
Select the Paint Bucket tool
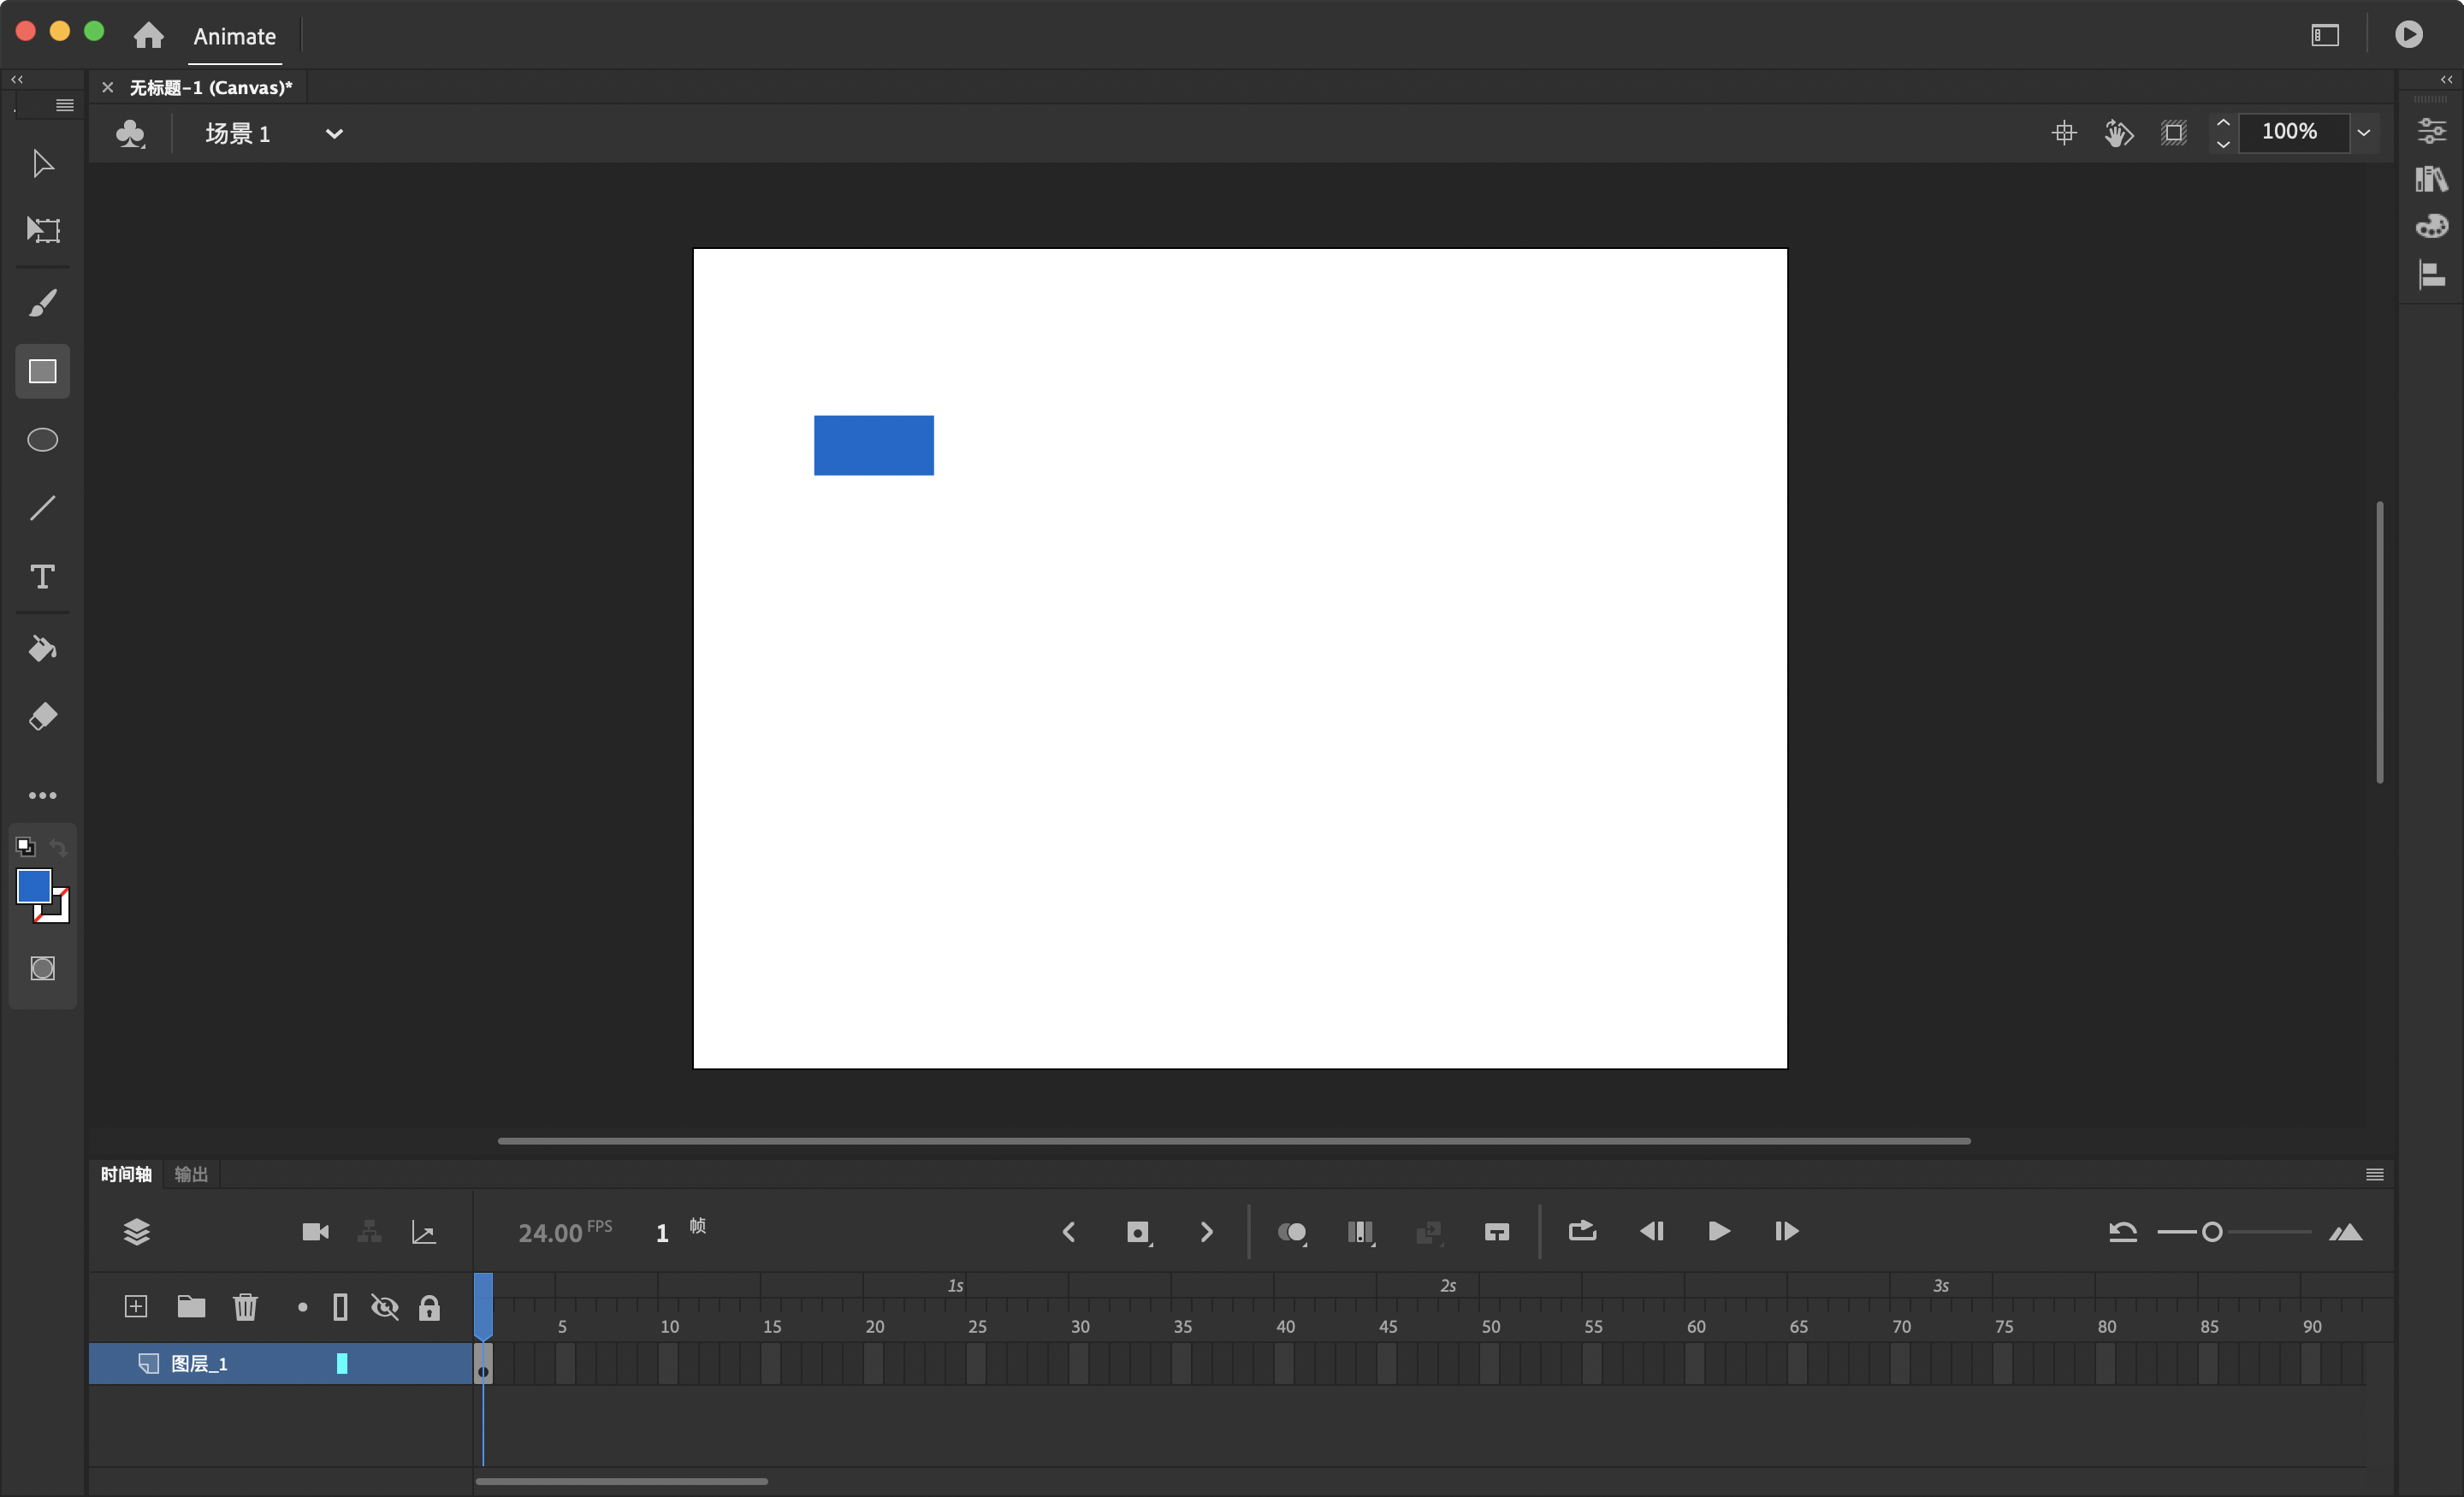point(42,649)
